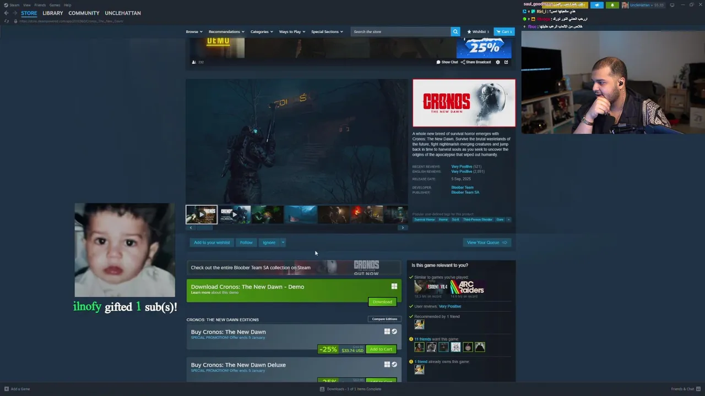Click Compare Editions
The width and height of the screenshot is (705, 396).
tap(384, 319)
